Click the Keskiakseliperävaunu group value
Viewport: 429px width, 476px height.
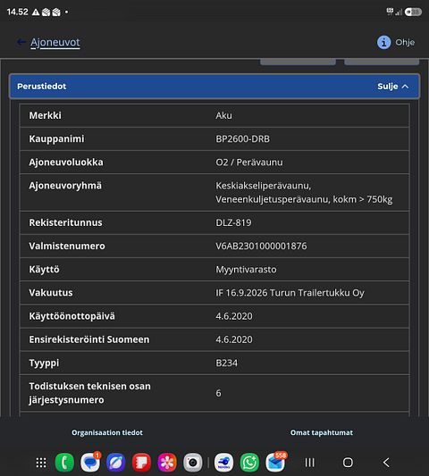pyautogui.click(x=304, y=193)
